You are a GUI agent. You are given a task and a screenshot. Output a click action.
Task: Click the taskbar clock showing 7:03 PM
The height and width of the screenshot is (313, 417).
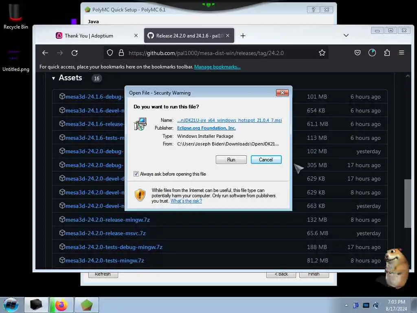coord(396,305)
